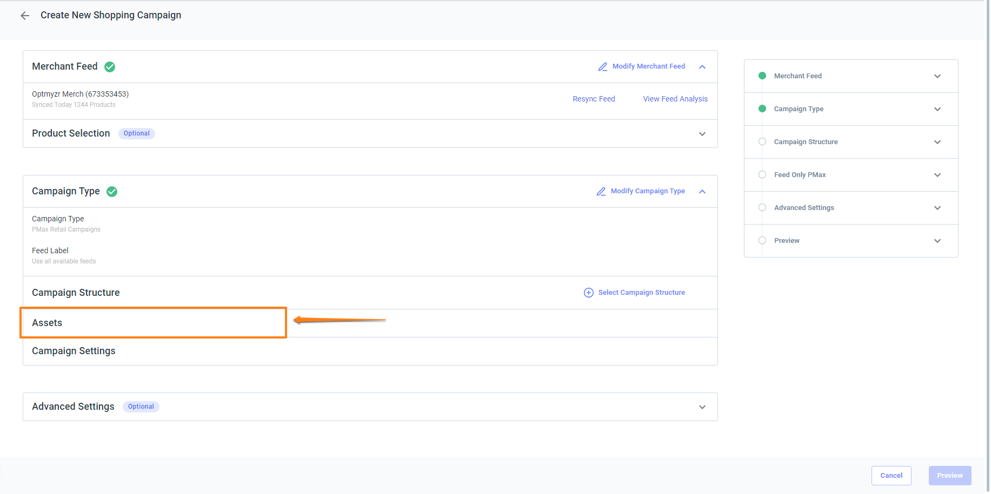Click 'Synced Today 1244 Products' text
This screenshot has height=494, width=991.
(x=74, y=105)
